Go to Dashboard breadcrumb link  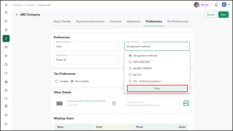[x=17, y=5]
